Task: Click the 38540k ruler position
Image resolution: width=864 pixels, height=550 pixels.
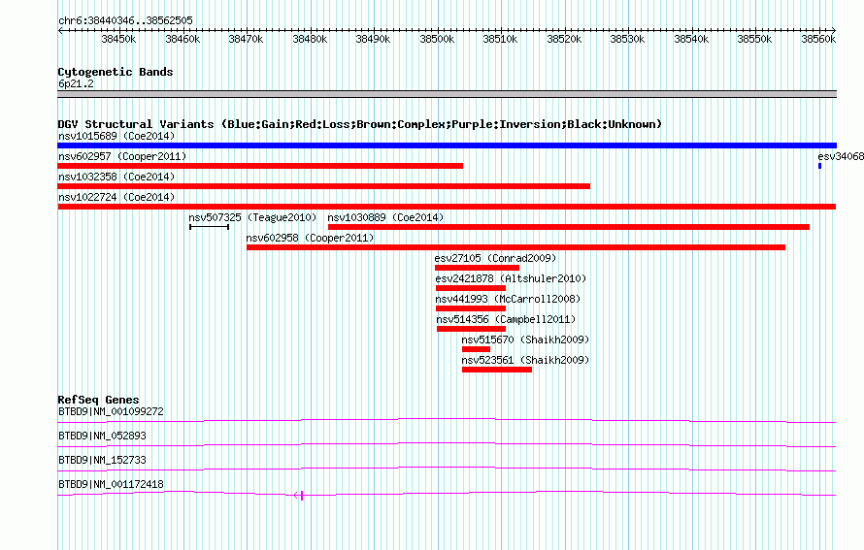Action: pyautogui.click(x=691, y=39)
